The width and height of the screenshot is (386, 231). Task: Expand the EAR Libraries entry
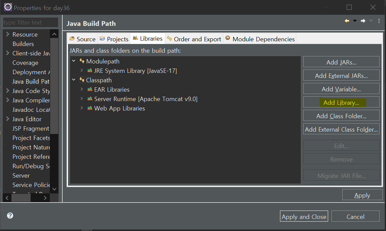(82, 89)
